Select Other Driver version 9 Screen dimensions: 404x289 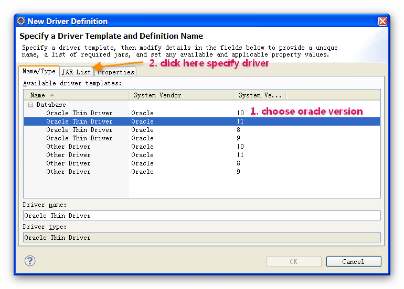pyautogui.click(x=202, y=172)
